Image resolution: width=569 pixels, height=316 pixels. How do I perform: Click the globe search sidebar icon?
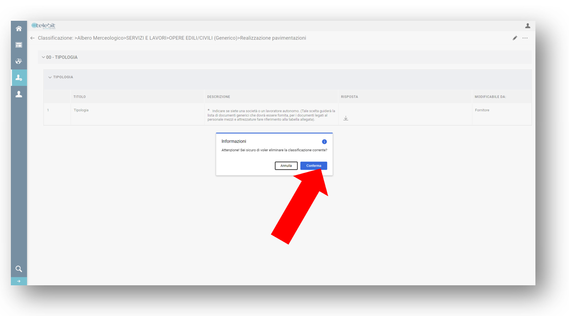[19, 61]
